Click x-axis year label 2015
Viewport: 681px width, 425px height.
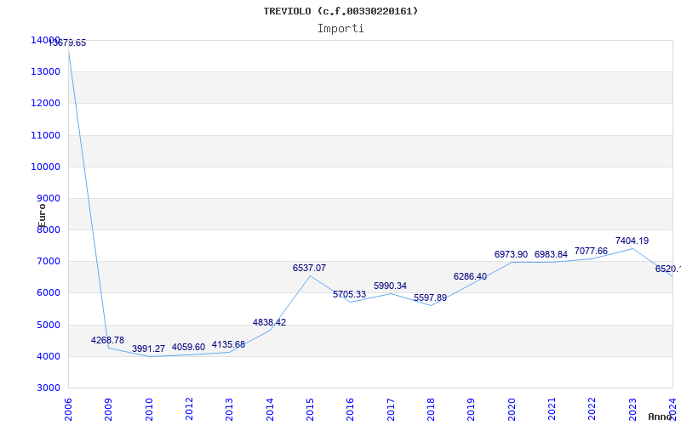click(310, 409)
